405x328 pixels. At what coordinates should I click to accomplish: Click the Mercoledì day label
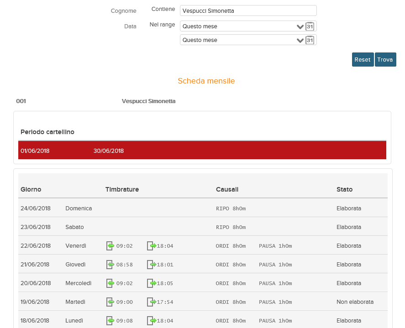point(79,283)
